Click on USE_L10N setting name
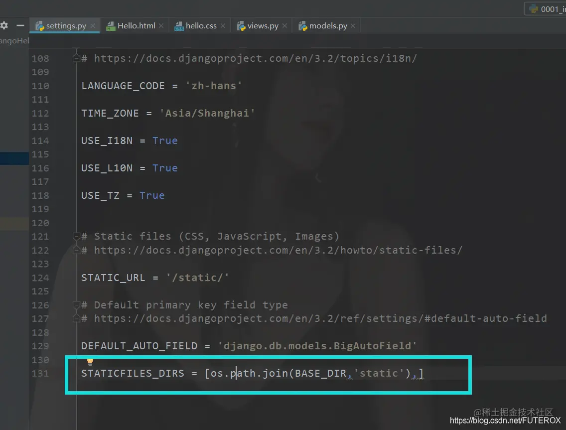 (x=107, y=168)
